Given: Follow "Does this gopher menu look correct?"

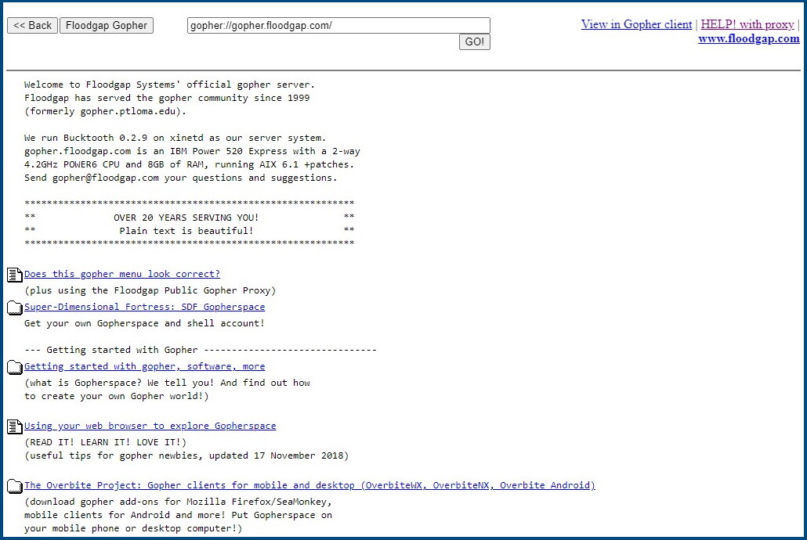Looking at the screenshot, I should (121, 273).
